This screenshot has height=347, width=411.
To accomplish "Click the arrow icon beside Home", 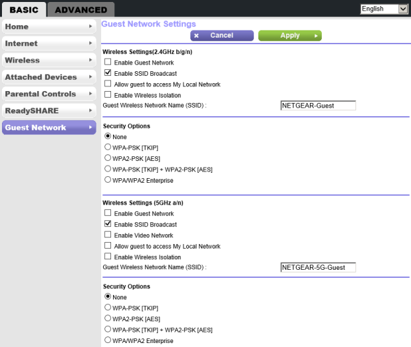I will 91,26.
